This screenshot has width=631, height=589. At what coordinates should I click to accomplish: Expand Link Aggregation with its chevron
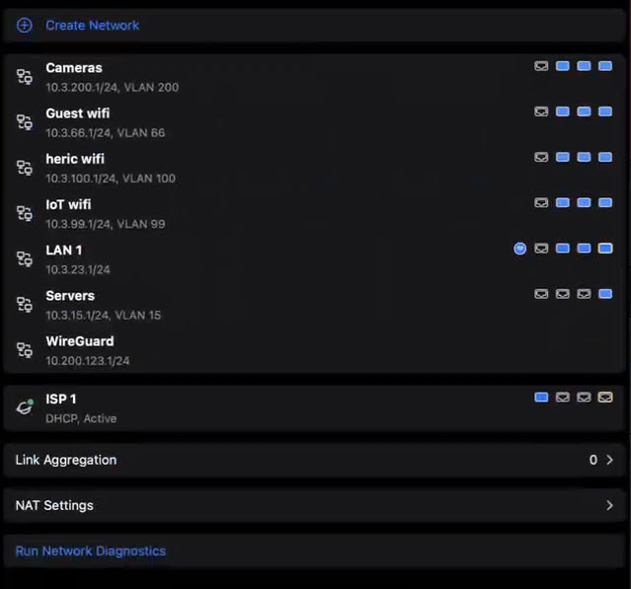point(609,460)
